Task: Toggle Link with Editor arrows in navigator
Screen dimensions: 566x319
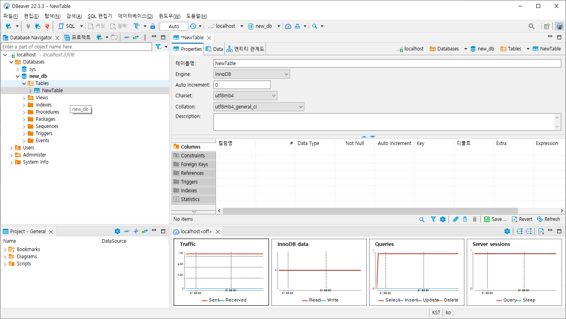Action: tap(136, 37)
